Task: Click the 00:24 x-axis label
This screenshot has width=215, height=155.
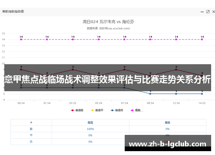Action: click(21, 103)
